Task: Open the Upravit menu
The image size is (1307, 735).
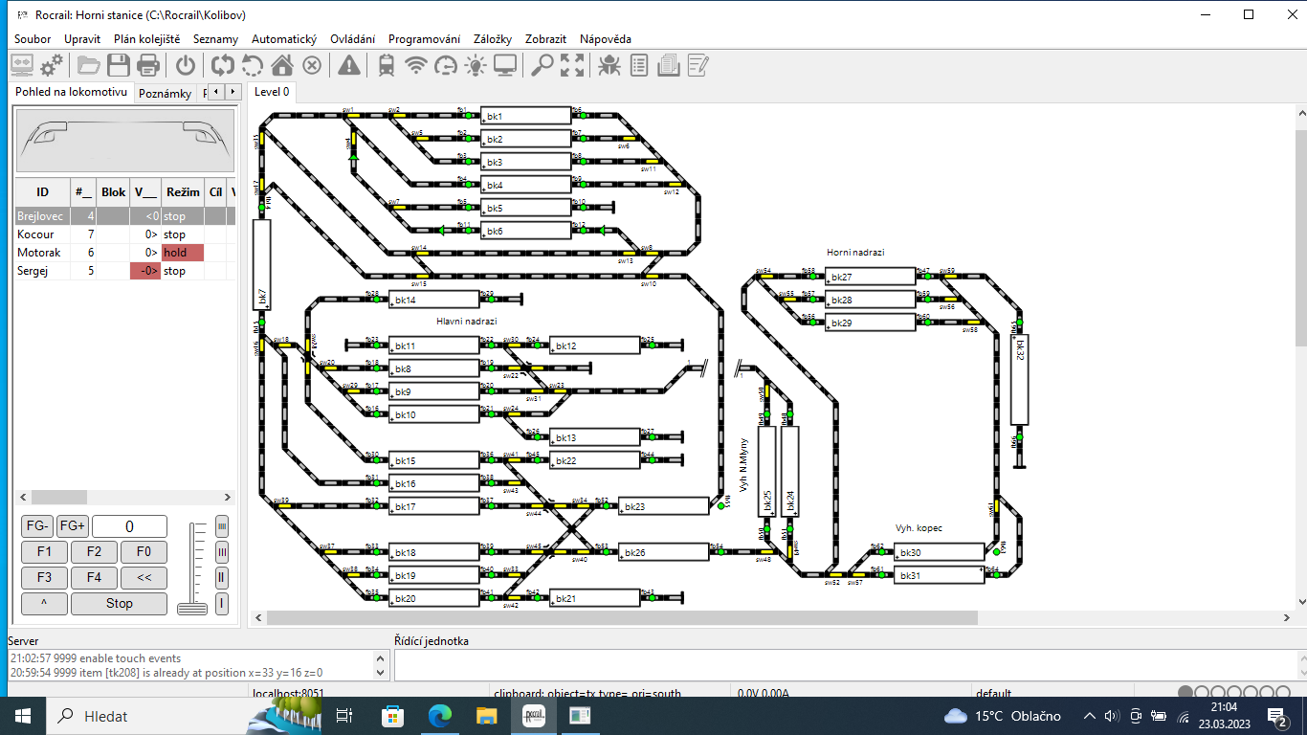Action: click(82, 39)
